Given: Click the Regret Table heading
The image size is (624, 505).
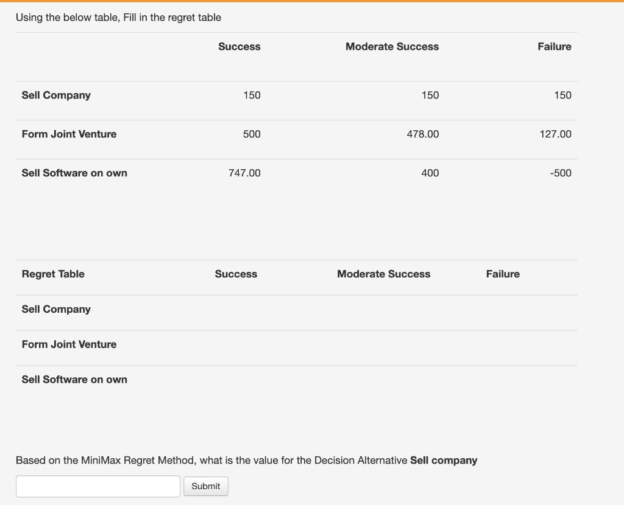Looking at the screenshot, I should 53,274.
